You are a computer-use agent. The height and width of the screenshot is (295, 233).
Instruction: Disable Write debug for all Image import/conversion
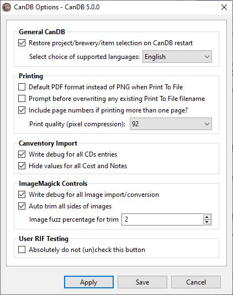point(22,195)
